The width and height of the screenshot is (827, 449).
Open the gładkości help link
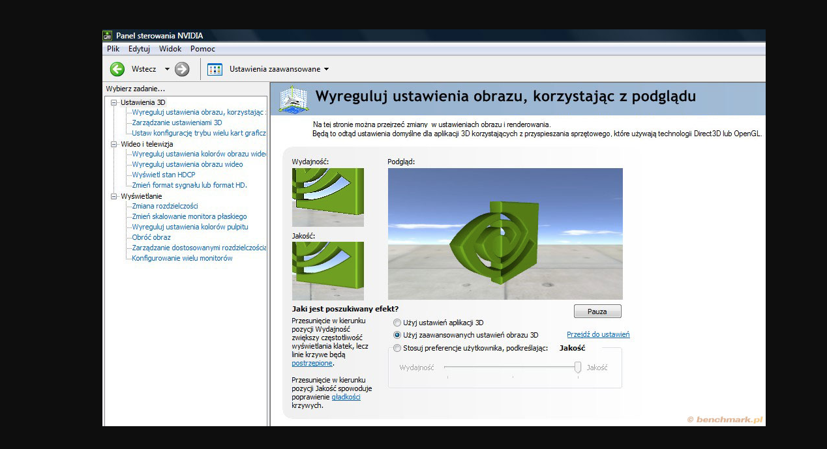[x=346, y=396]
